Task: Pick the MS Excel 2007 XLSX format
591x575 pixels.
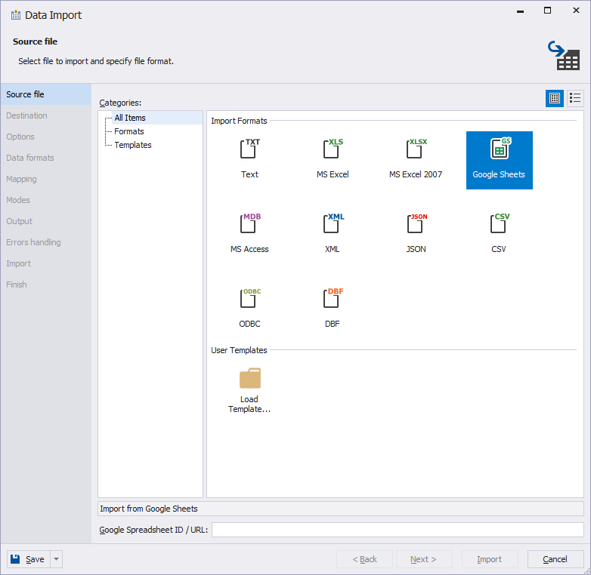Action: click(x=416, y=160)
